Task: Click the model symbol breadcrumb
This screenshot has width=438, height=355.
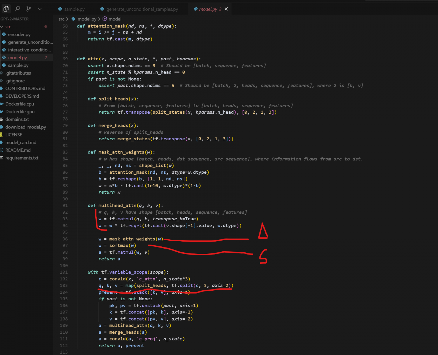Action: point(115,19)
